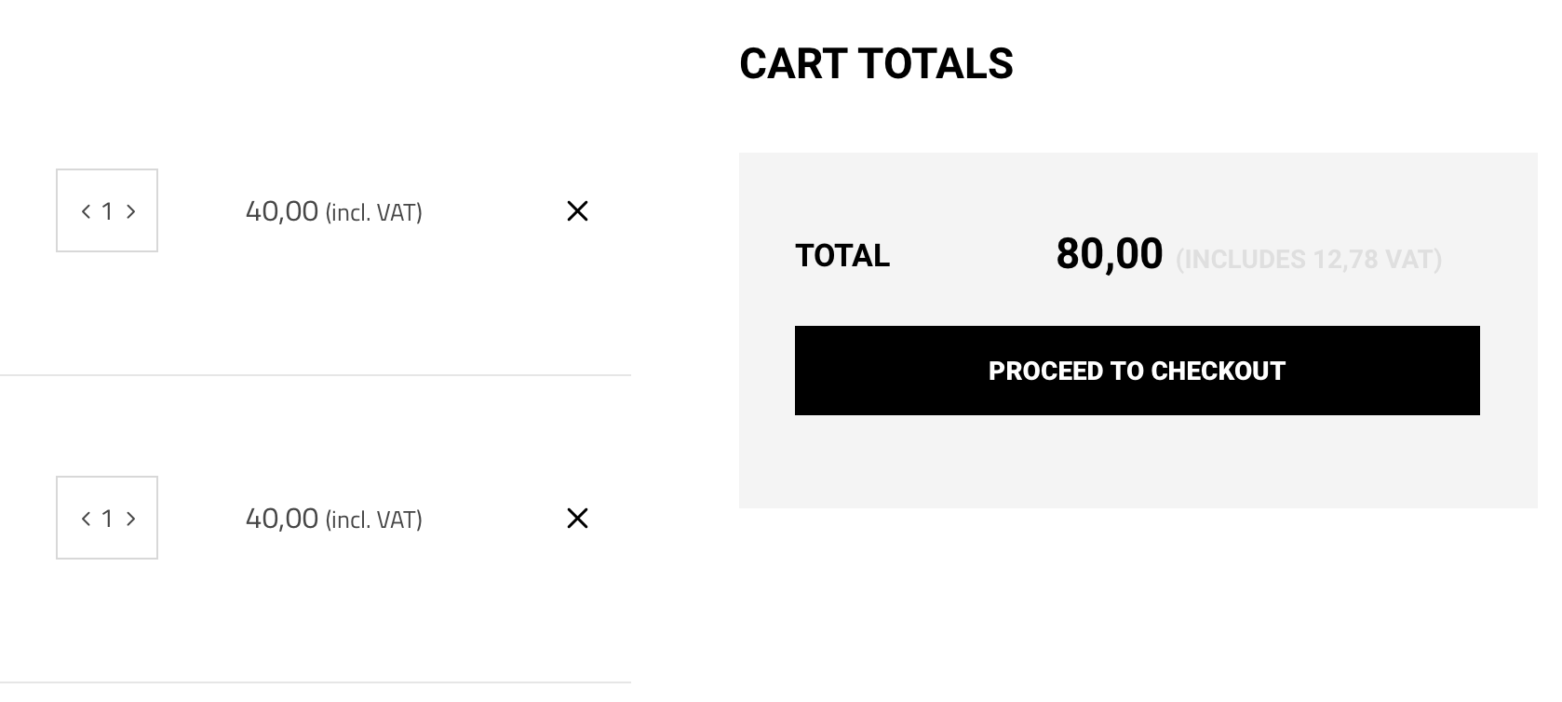Click the left chevron on first quantity box
Image resolution: width=1562 pixels, height=702 pixels.
(x=85, y=211)
